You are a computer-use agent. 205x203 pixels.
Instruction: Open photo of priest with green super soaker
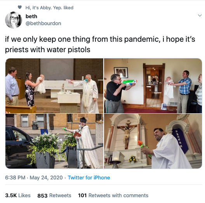[153, 86]
